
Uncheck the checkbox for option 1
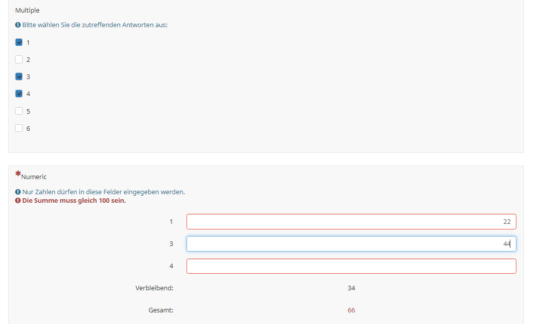click(x=19, y=42)
